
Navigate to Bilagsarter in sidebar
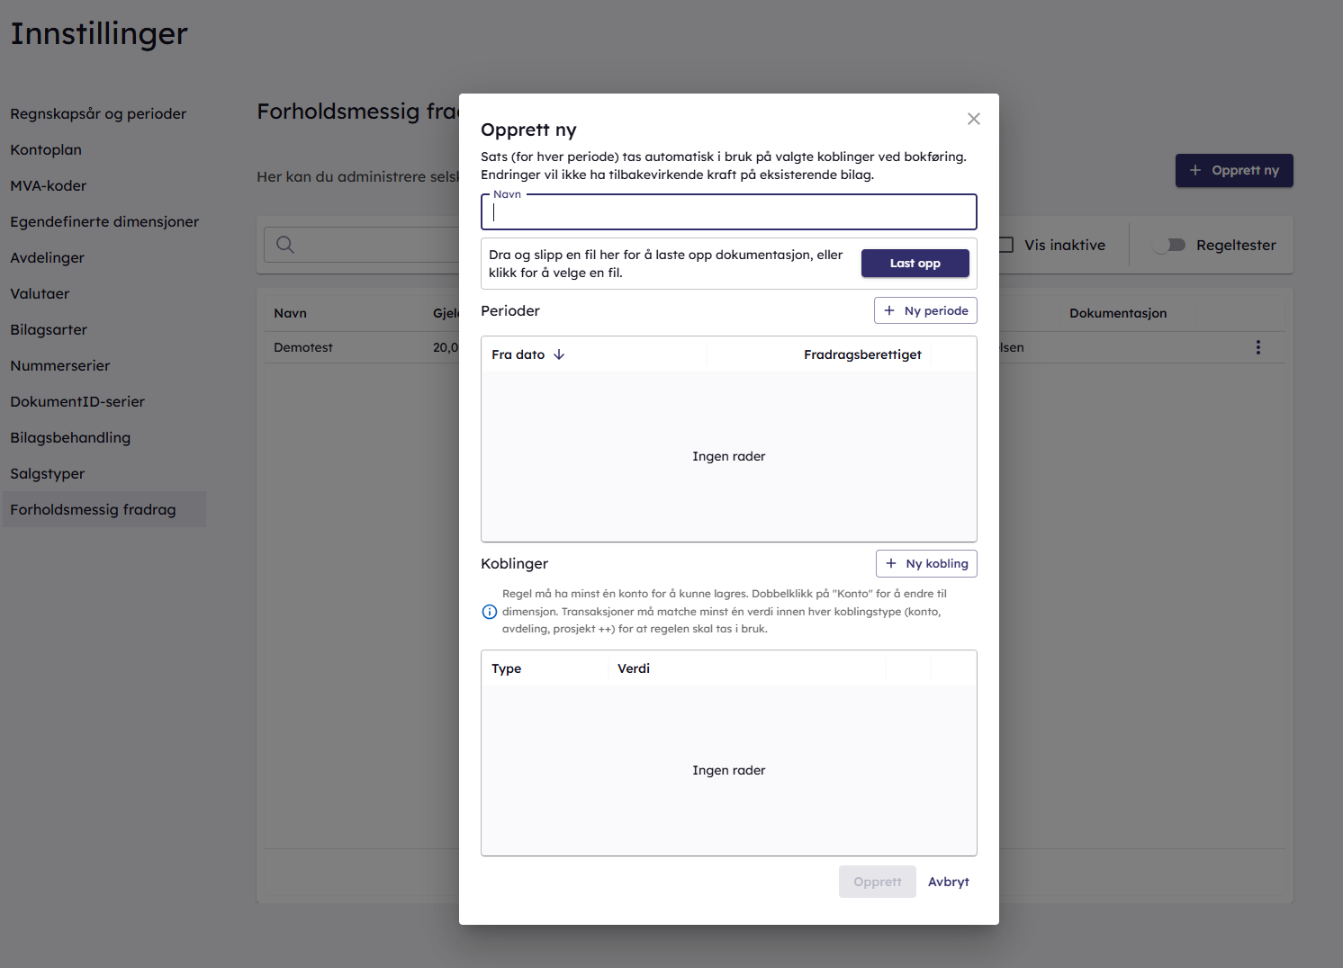(49, 329)
